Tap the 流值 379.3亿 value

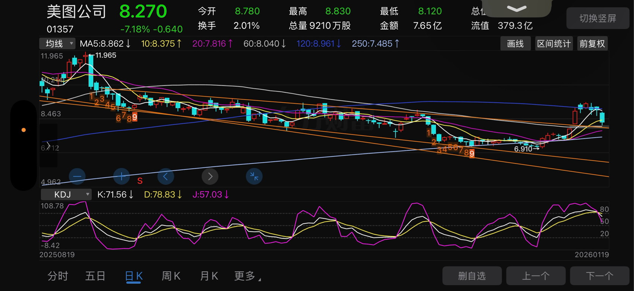tap(502, 26)
